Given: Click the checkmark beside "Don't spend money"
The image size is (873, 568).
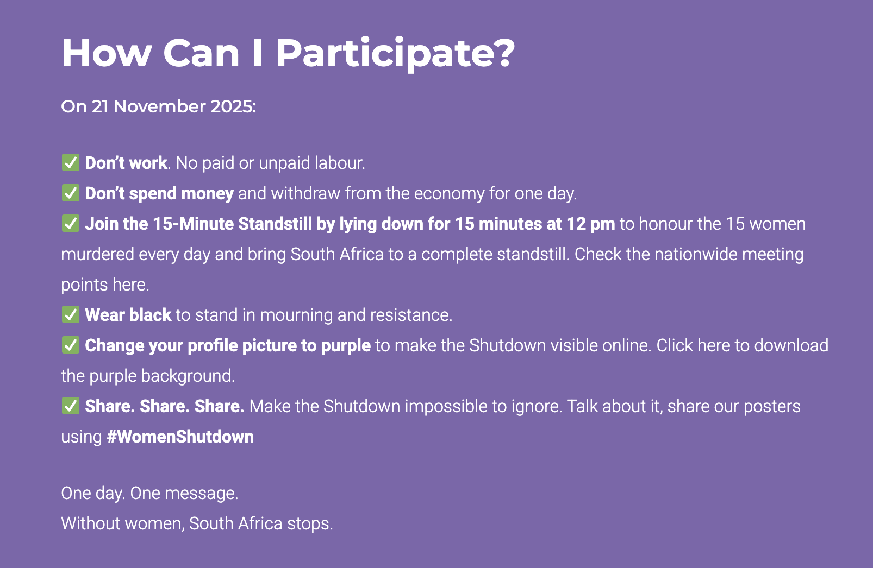Looking at the screenshot, I should point(70,193).
